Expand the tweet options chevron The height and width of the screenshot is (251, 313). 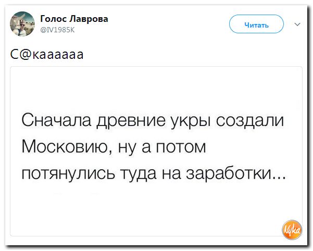coord(297,24)
